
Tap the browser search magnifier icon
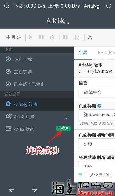[6, 6]
